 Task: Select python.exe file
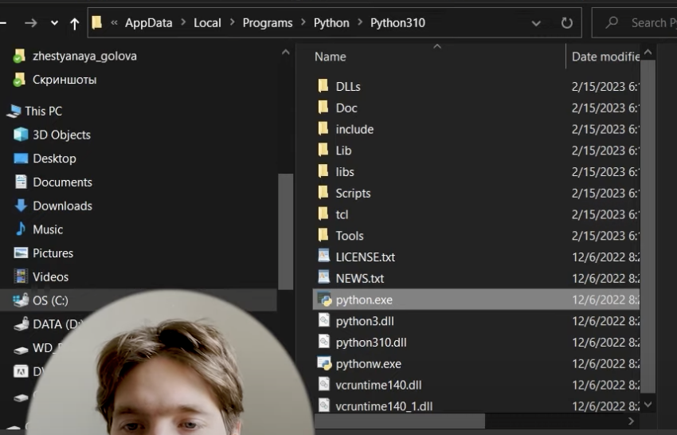(475, 300)
